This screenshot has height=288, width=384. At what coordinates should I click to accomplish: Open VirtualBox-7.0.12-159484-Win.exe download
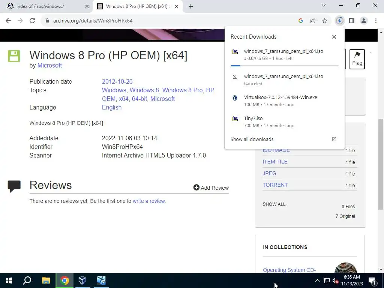point(284,101)
